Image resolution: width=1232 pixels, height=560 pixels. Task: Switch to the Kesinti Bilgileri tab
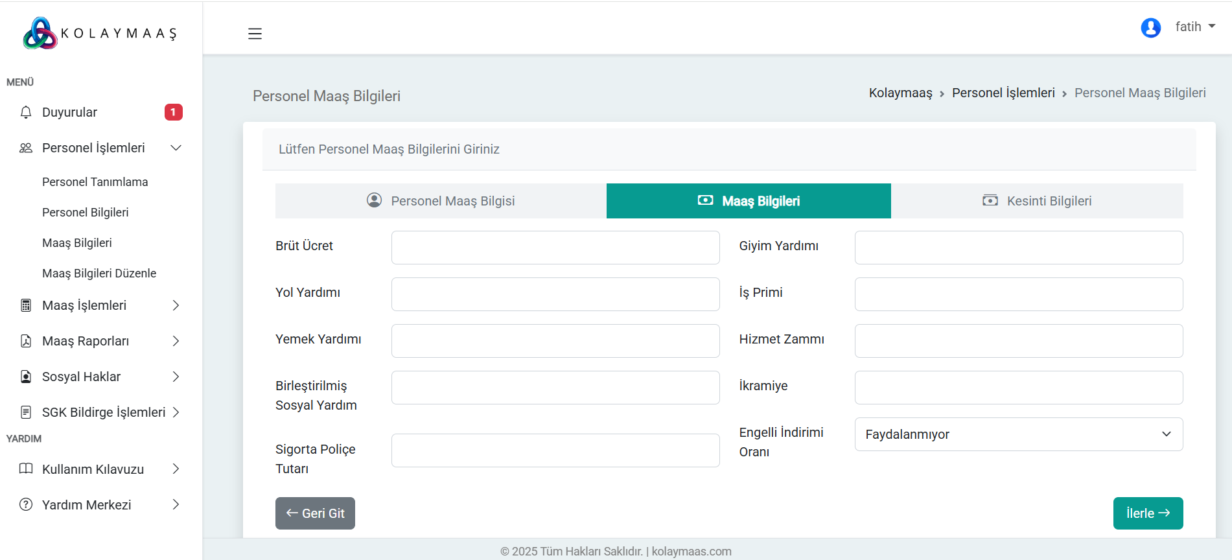[1037, 201]
